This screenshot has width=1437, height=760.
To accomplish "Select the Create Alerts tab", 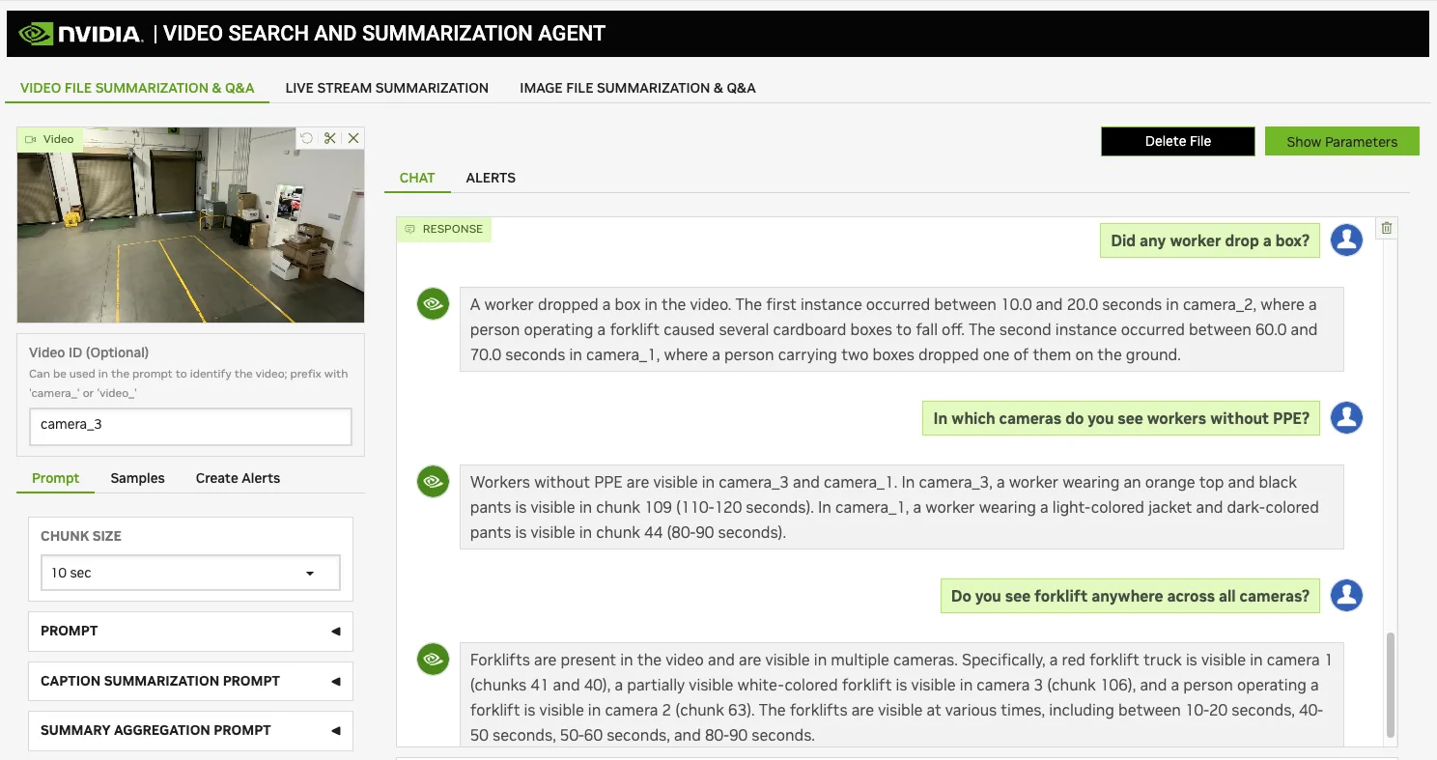I will pyautogui.click(x=238, y=478).
